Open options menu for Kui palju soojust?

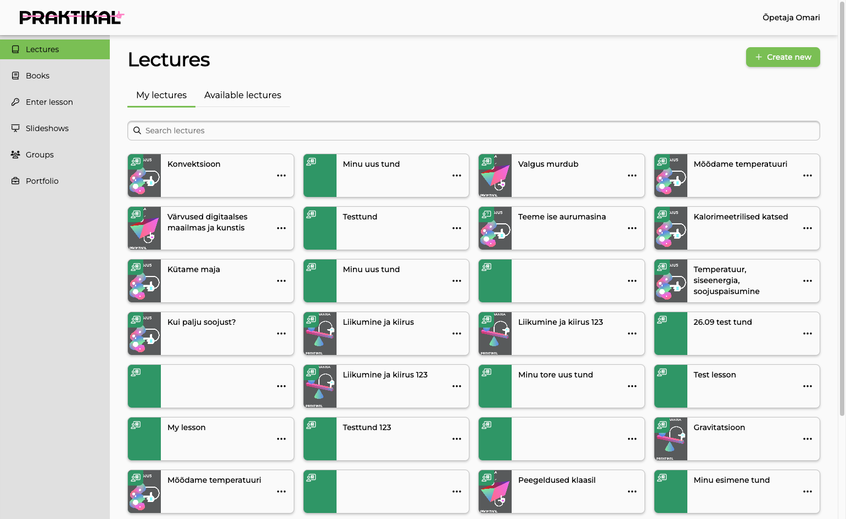[x=282, y=334]
